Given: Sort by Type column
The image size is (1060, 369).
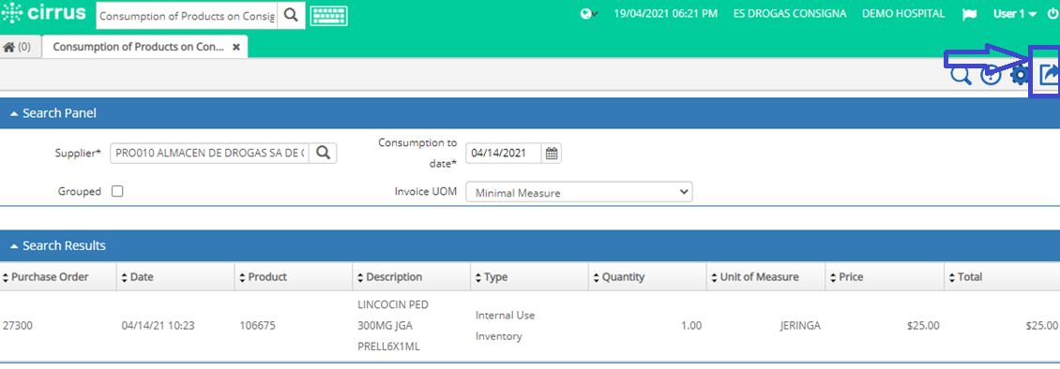Looking at the screenshot, I should click(x=492, y=276).
